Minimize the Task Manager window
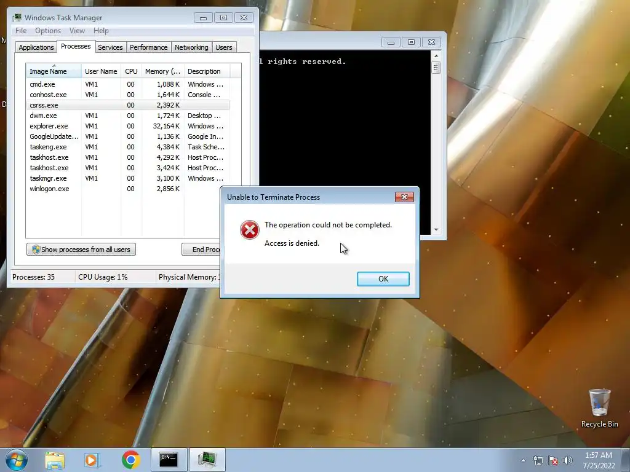This screenshot has height=472, width=630. pyautogui.click(x=203, y=18)
